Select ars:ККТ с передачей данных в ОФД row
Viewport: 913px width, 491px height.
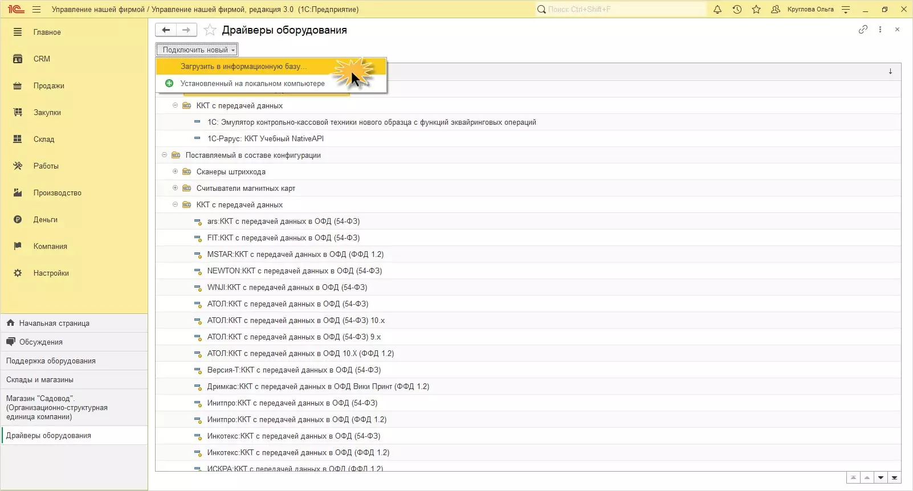coord(528,221)
